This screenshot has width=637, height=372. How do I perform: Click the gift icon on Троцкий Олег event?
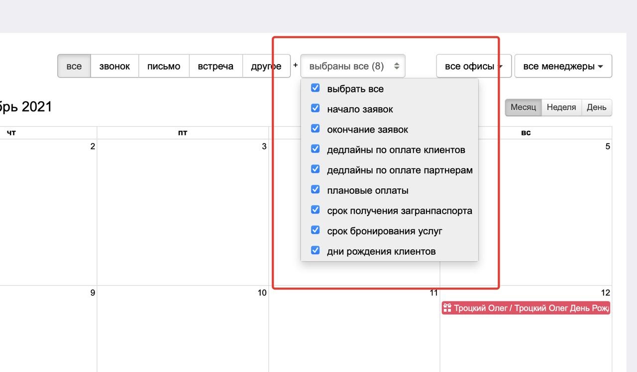[x=447, y=308]
